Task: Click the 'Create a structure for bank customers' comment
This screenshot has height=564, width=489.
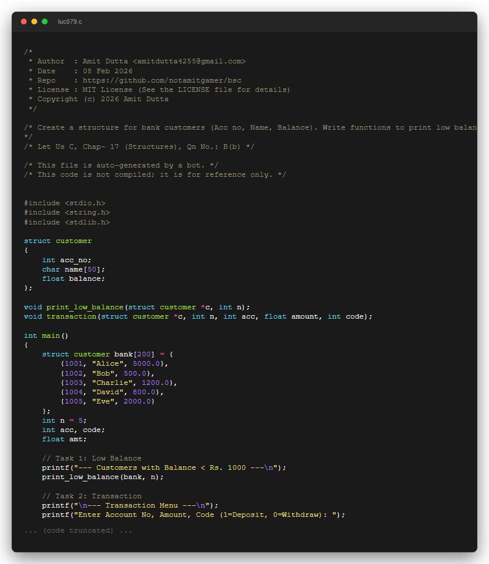Action: (250, 127)
